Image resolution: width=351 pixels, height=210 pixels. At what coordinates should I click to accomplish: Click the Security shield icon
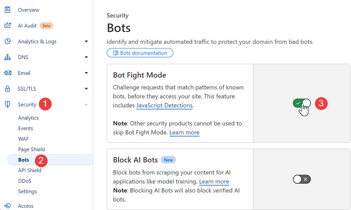point(8,105)
